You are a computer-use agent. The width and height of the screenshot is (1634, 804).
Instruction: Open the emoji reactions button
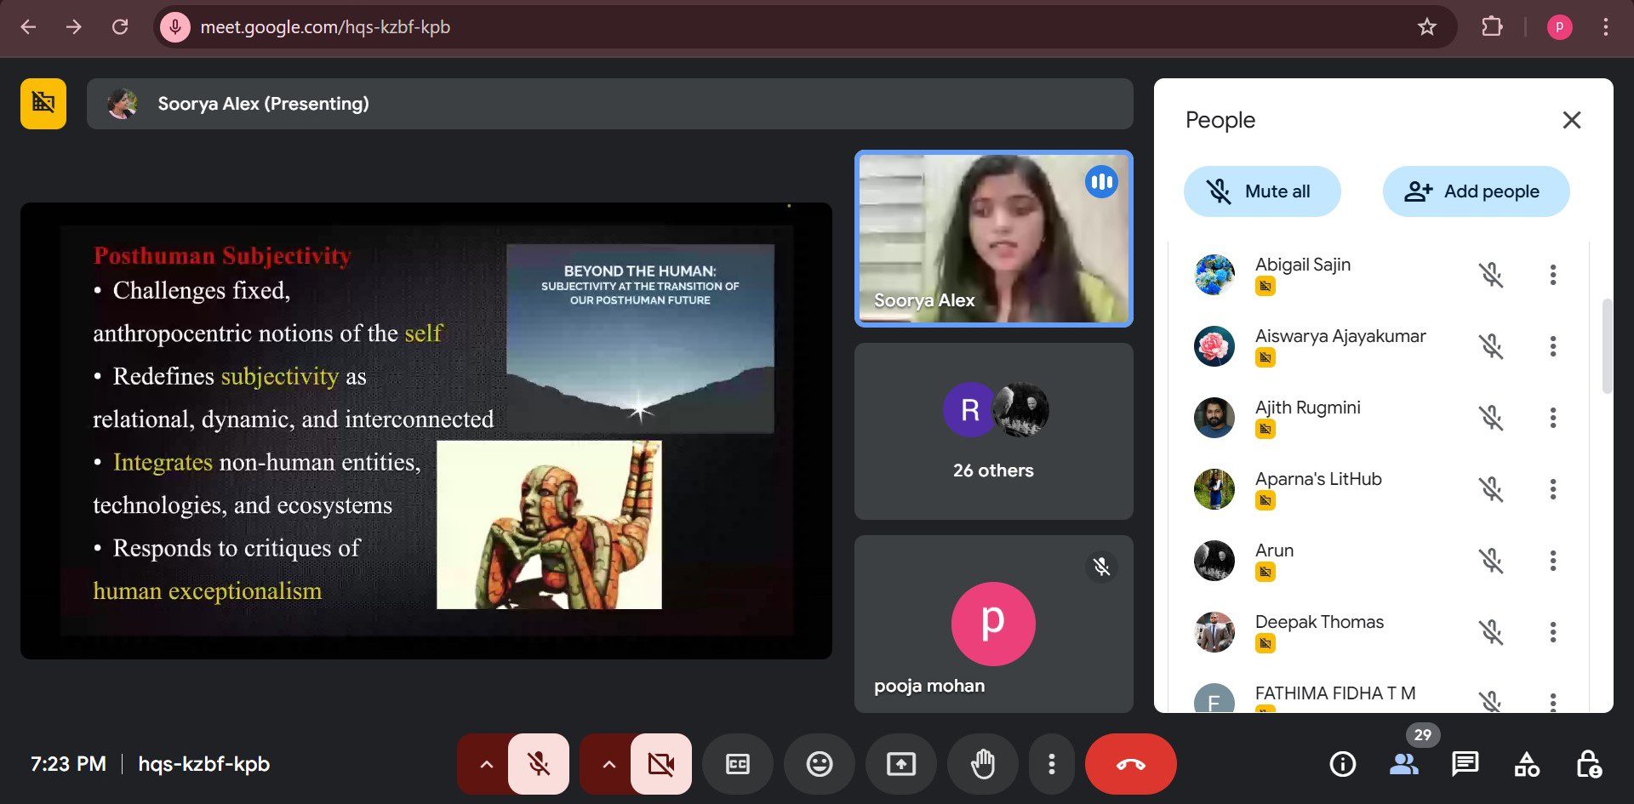[x=820, y=764]
